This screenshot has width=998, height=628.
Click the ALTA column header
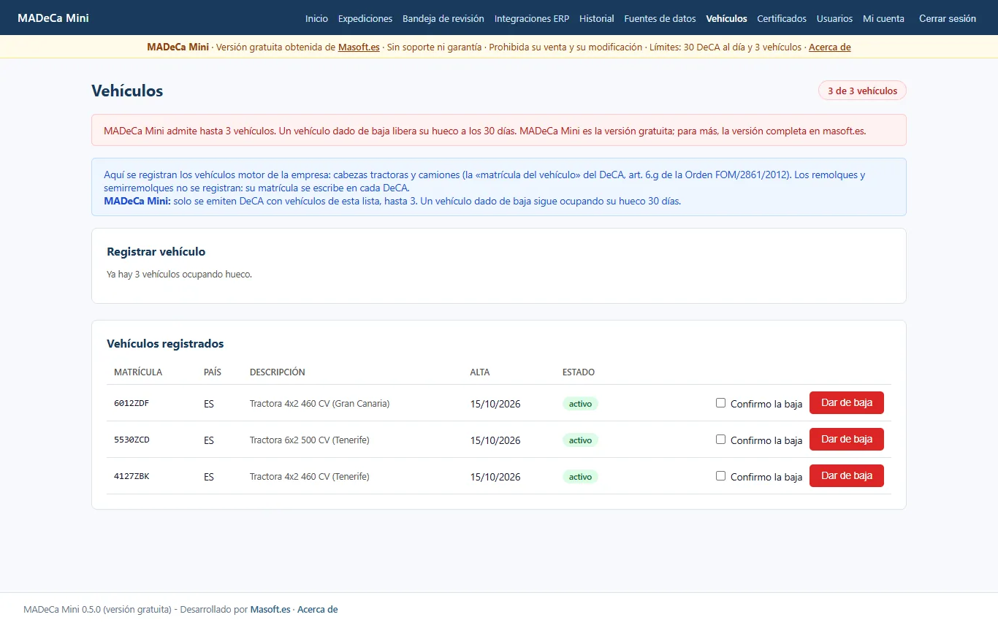click(x=480, y=372)
